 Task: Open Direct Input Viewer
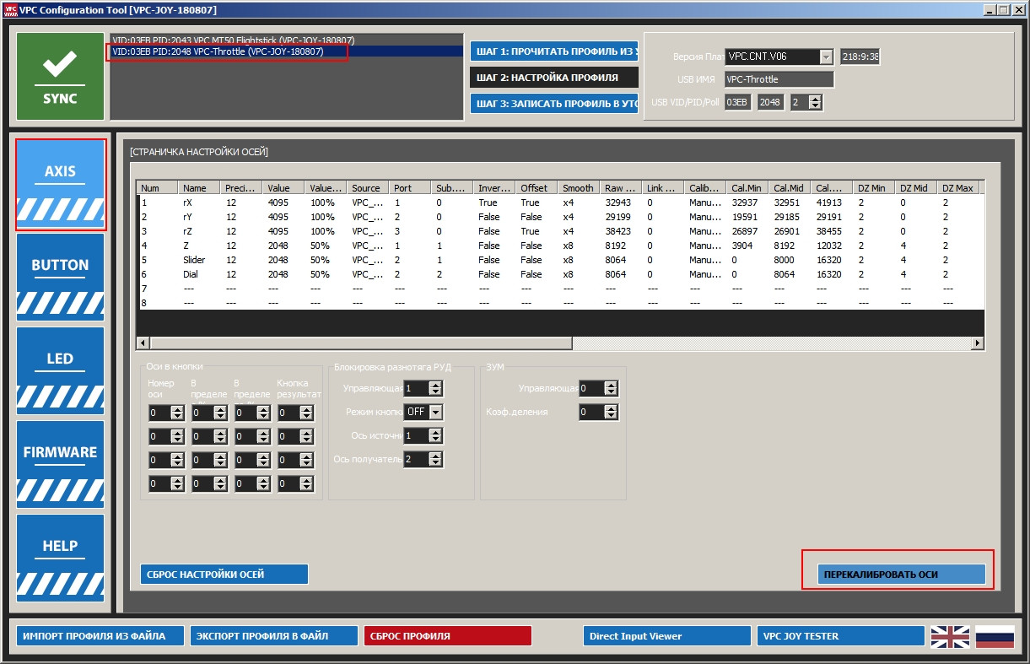click(666, 636)
